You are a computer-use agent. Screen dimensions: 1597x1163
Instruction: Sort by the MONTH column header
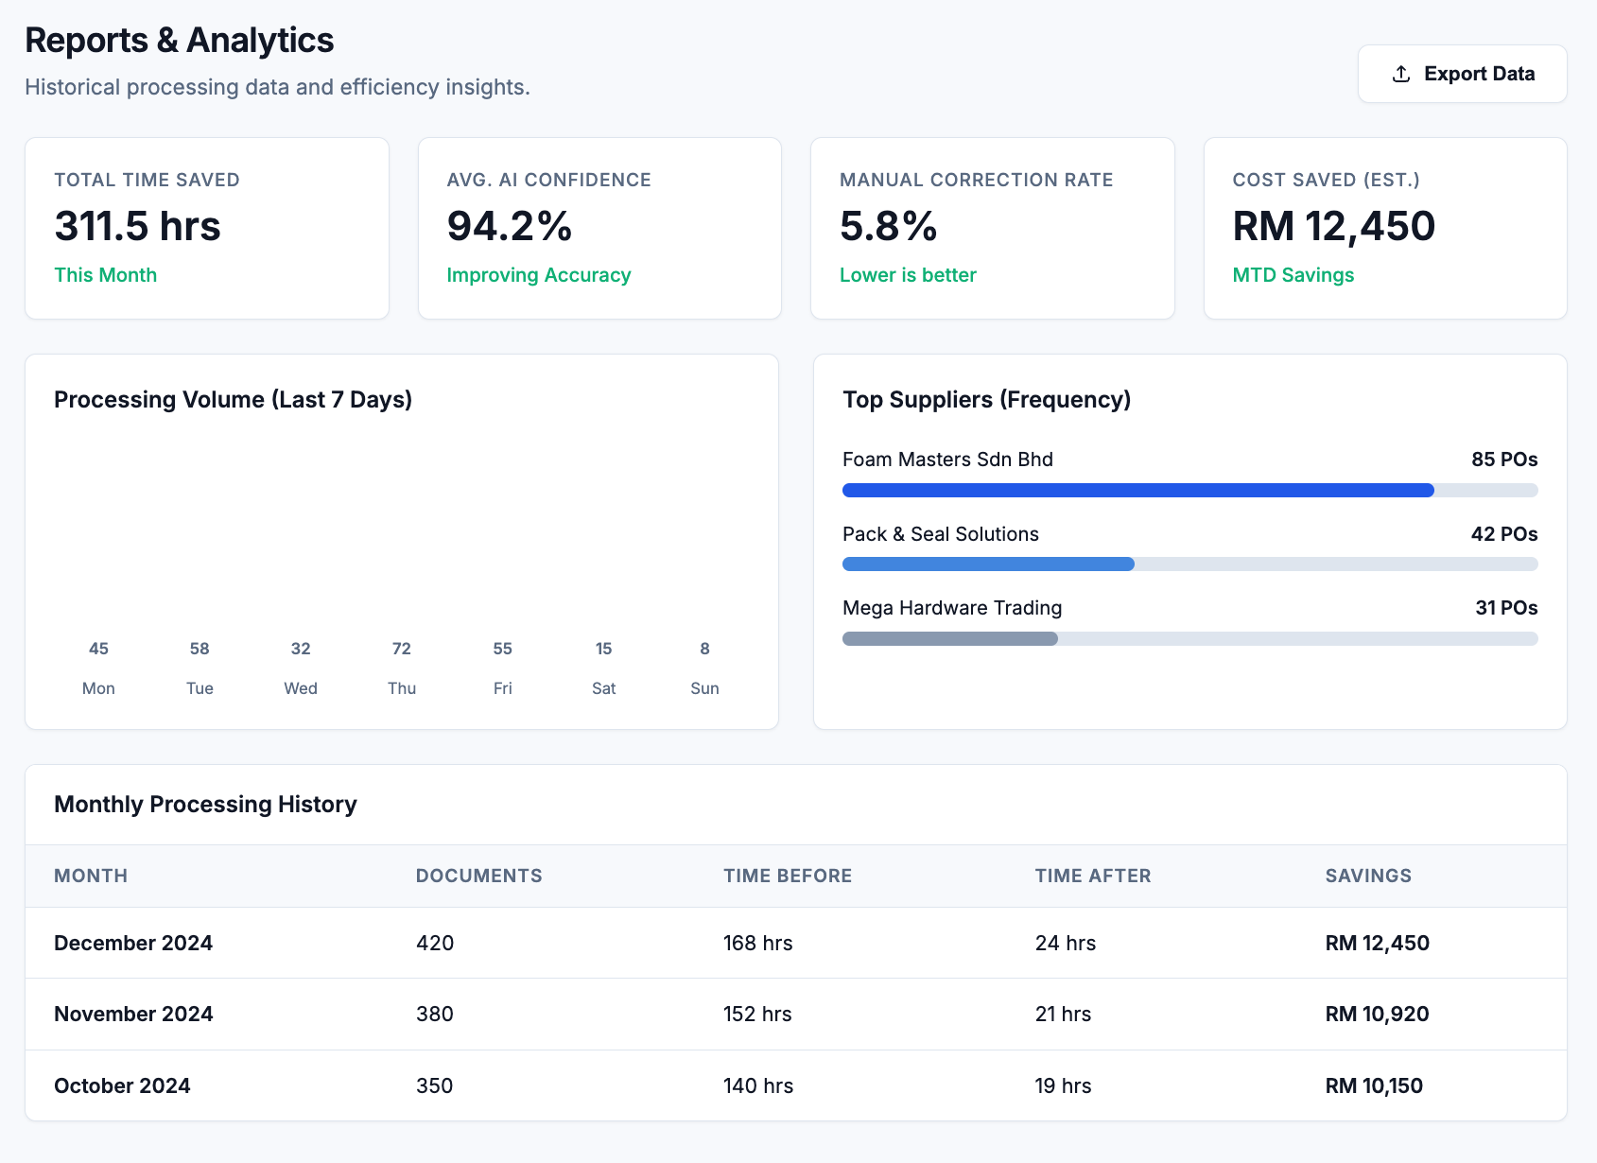90,876
